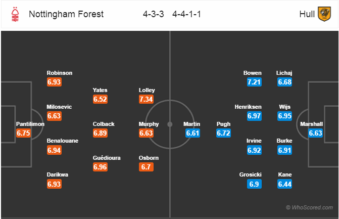Click player name Pugh
The width and height of the screenshot is (339, 219).
coord(223,124)
